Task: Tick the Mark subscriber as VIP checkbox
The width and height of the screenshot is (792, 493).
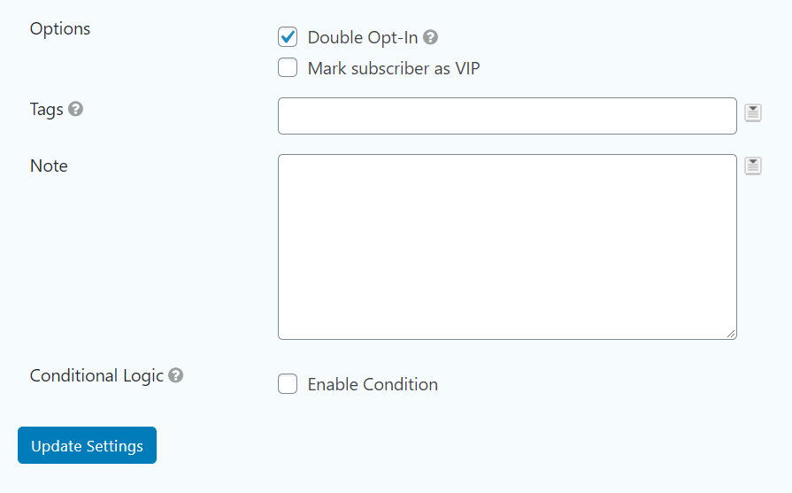Action: pos(288,68)
